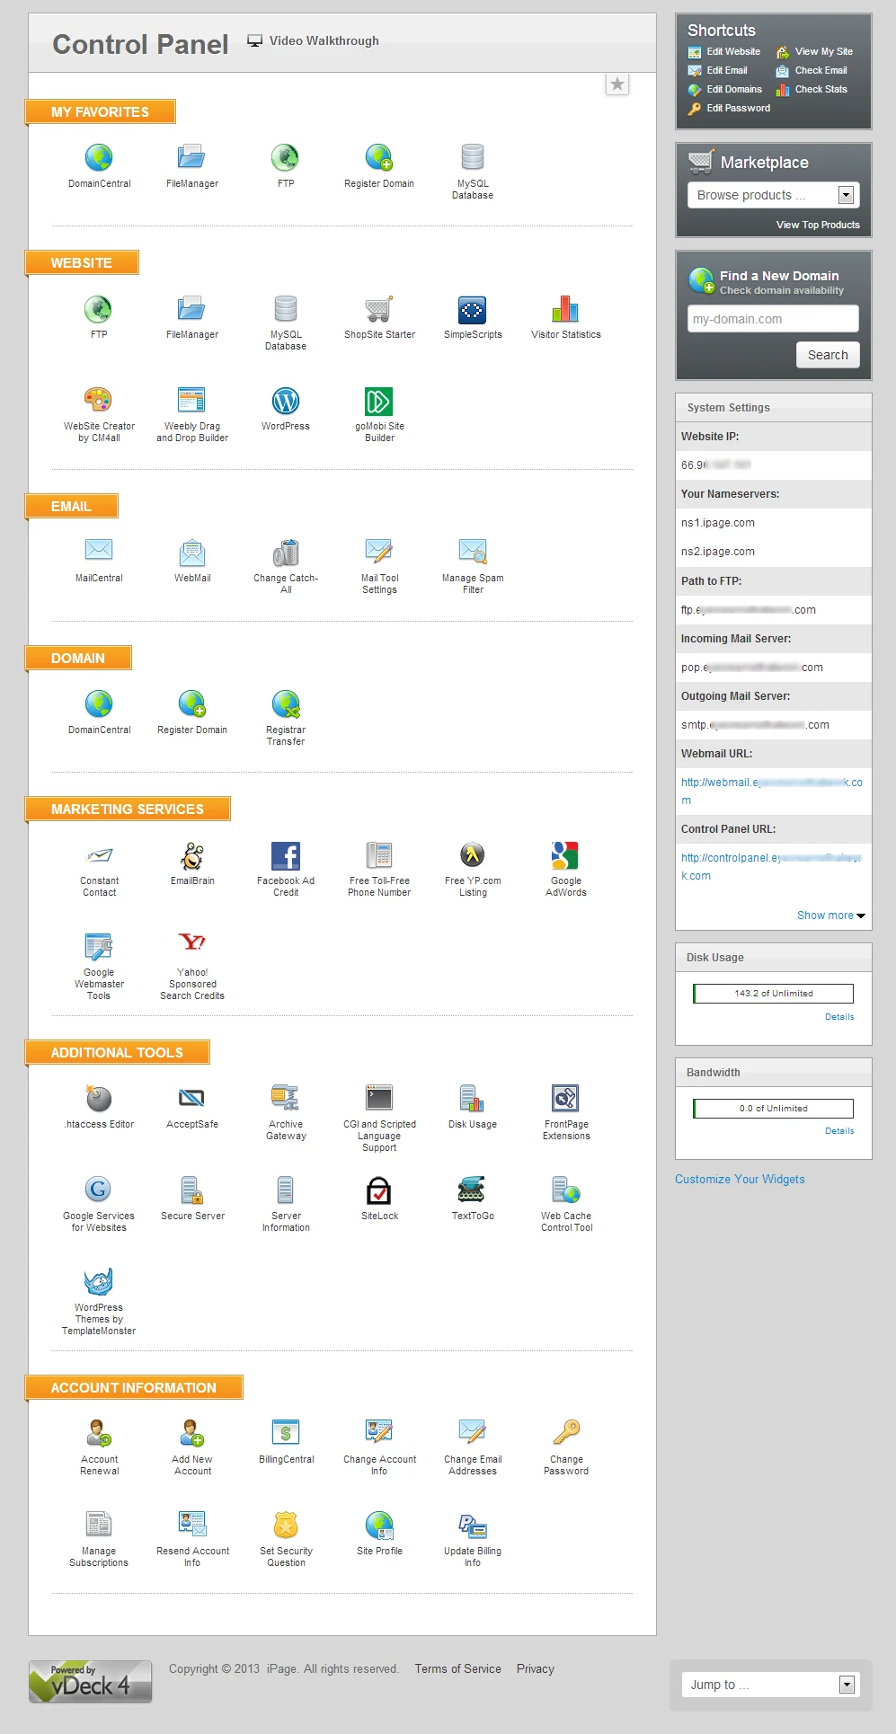896x1734 pixels.
Task: Open the Change Password key icon
Action: click(566, 1432)
